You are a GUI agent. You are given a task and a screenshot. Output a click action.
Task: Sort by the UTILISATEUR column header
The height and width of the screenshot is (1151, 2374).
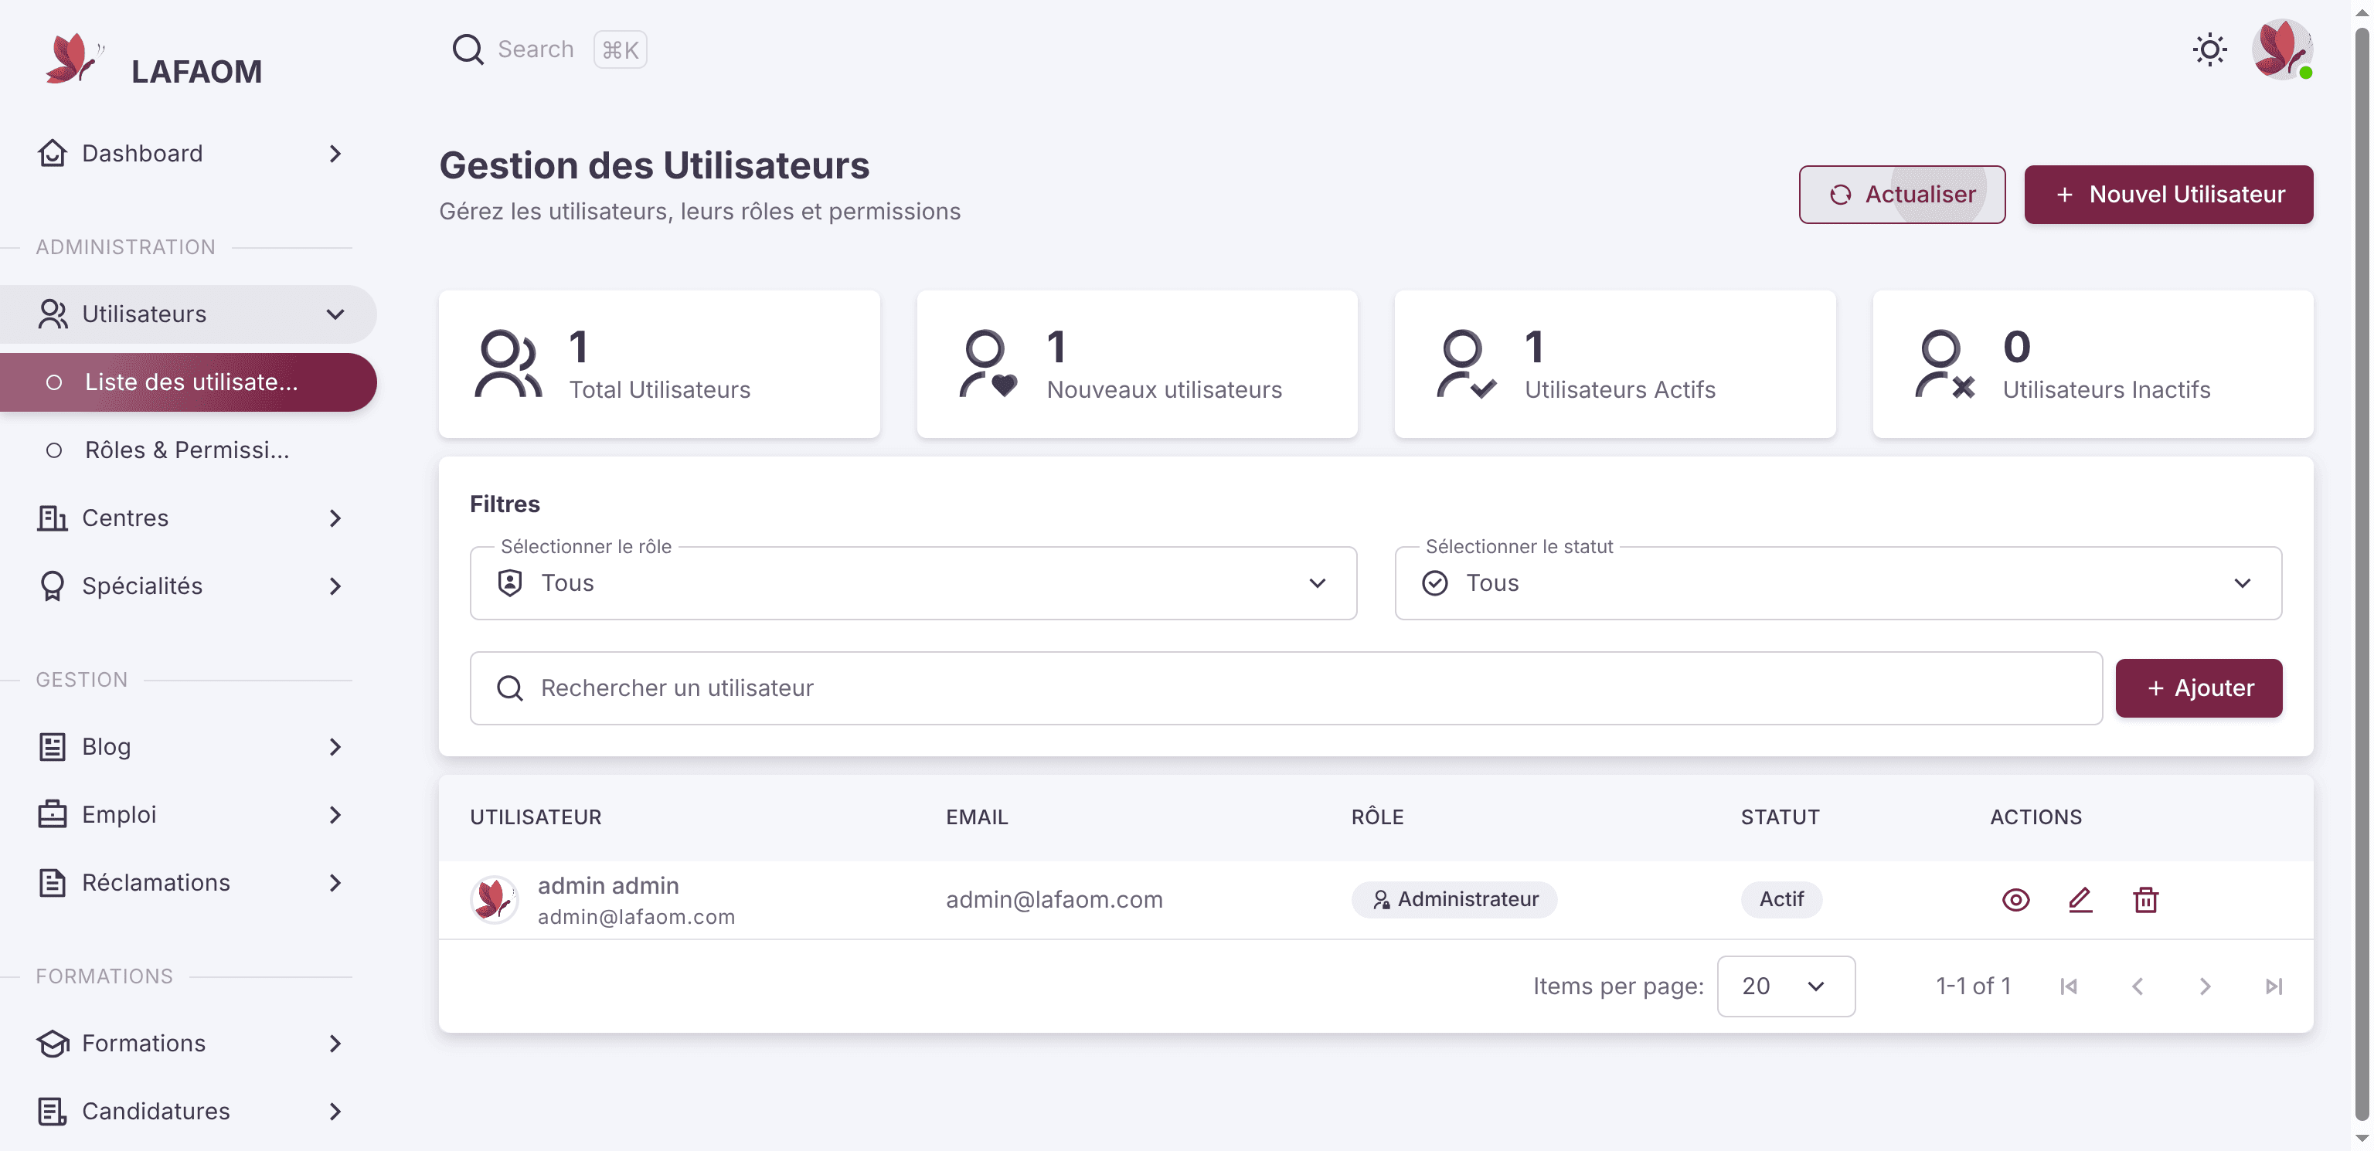[536, 817]
